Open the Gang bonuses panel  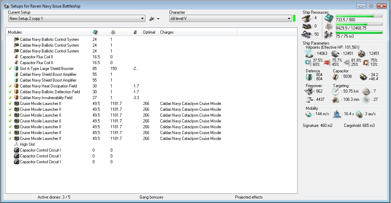click(152, 197)
